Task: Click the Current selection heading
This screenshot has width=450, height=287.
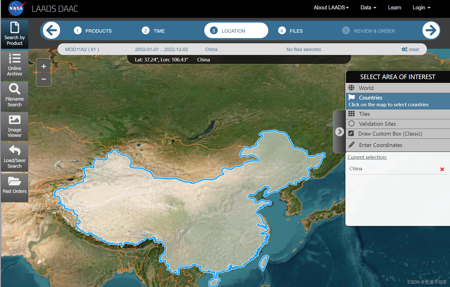Action: click(367, 157)
